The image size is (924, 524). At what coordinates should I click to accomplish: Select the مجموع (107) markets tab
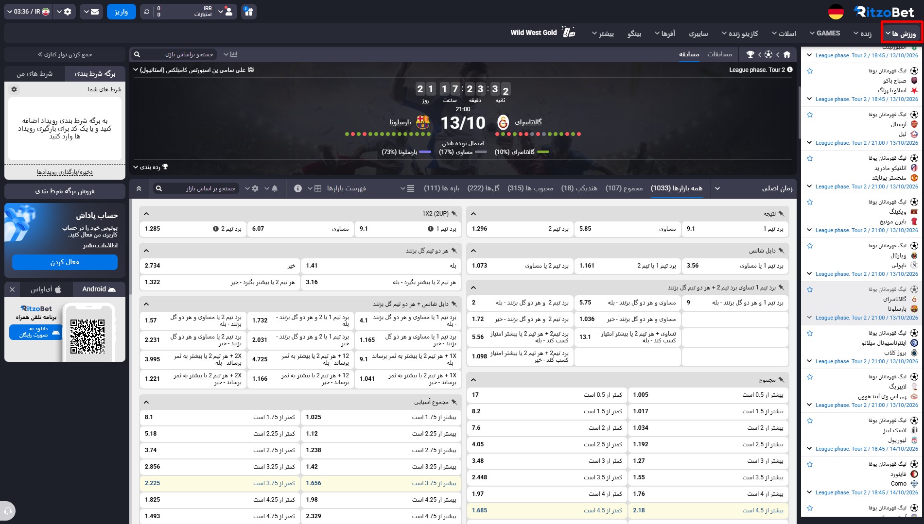(x=624, y=188)
